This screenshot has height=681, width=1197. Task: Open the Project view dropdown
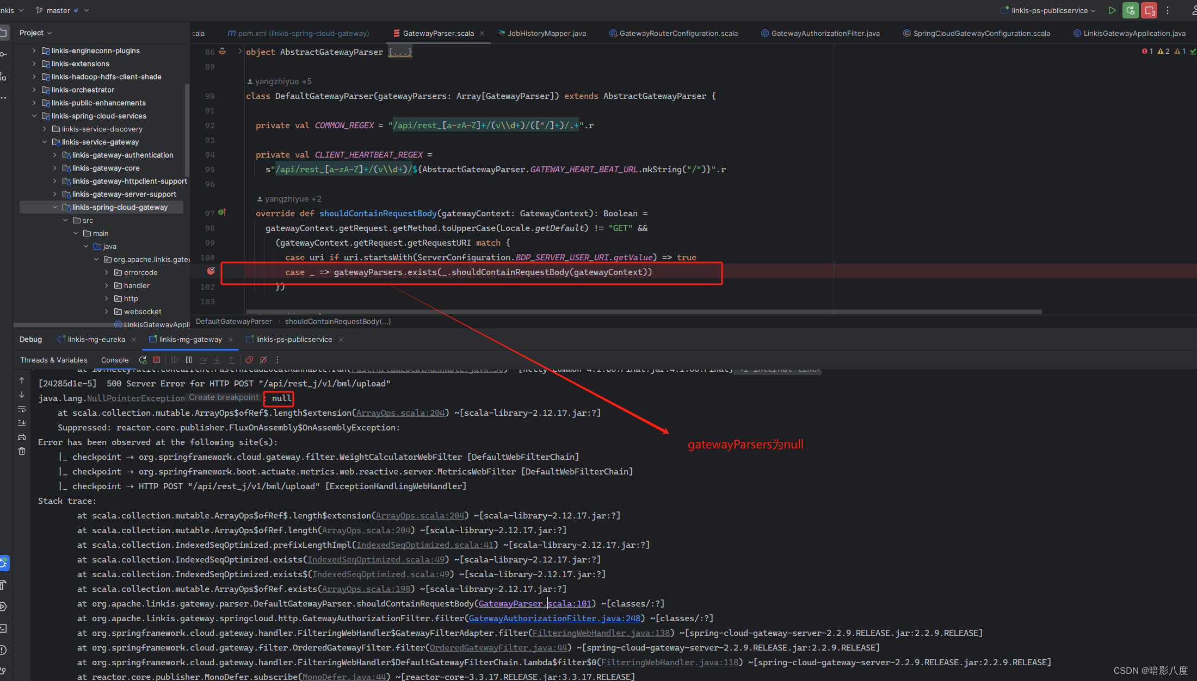[x=36, y=33]
